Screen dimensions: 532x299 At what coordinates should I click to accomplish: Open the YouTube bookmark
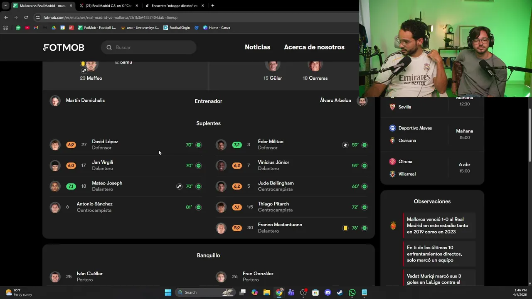(x=27, y=28)
